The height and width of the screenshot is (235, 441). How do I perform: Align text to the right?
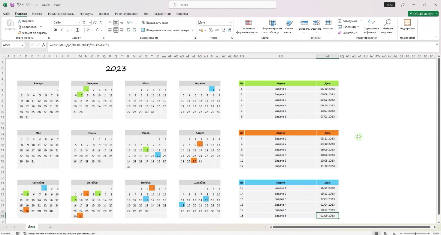(122, 30)
